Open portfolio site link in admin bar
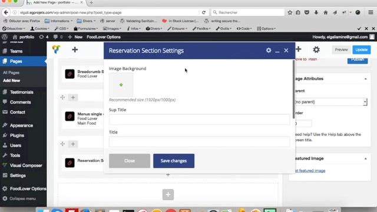The height and width of the screenshot is (212, 377). pos(24,37)
